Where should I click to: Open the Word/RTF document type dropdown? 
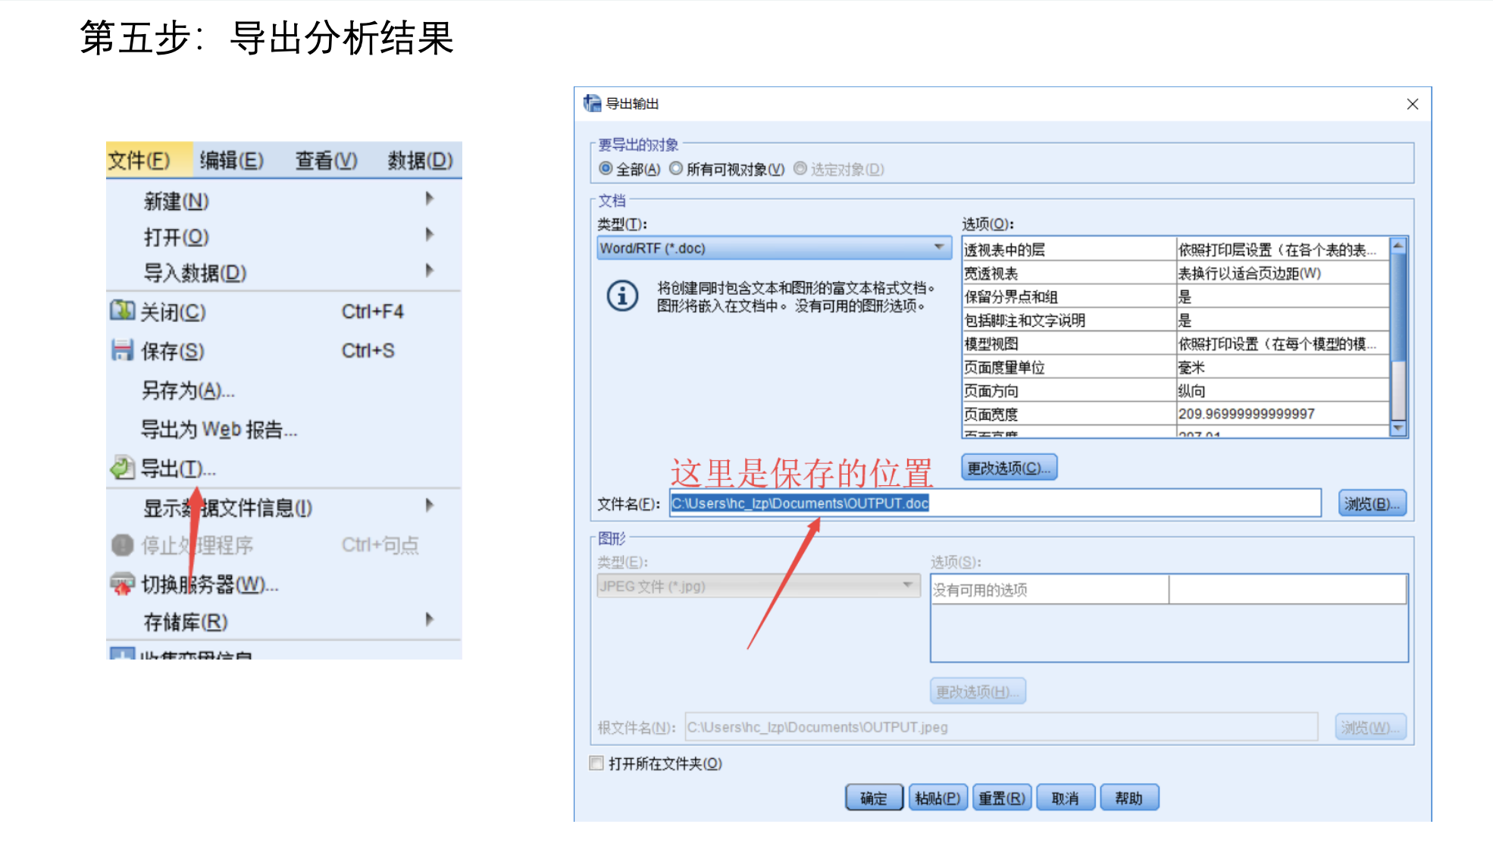(x=774, y=248)
